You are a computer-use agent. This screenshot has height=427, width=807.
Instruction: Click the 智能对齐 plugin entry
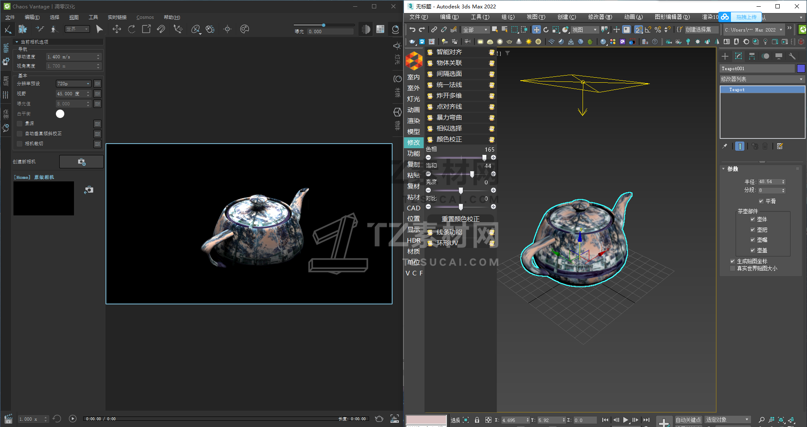point(461,52)
